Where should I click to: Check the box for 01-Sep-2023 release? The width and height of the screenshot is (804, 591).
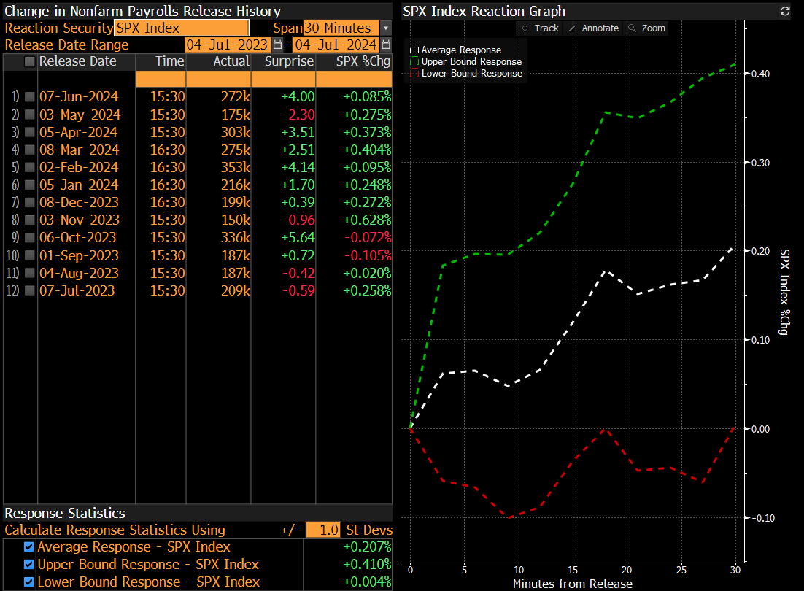point(30,255)
